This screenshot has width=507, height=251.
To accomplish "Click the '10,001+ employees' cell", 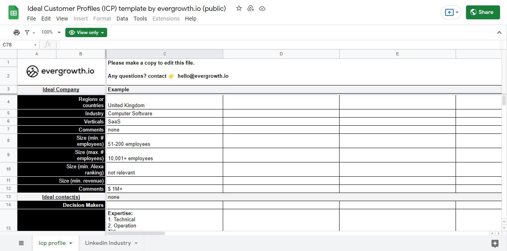I will [165, 155].
